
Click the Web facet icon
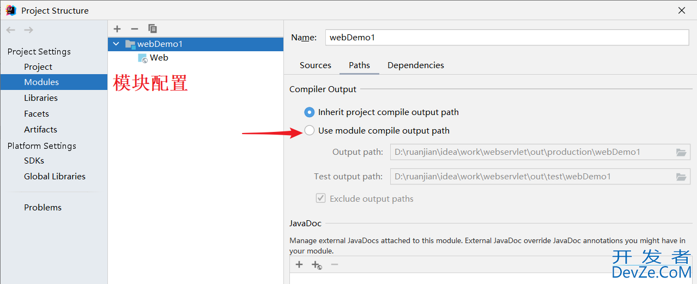pos(143,58)
